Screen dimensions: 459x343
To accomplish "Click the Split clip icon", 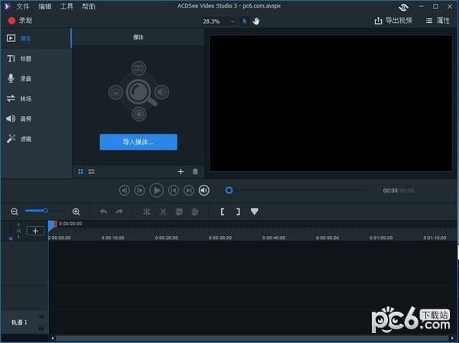I will tap(147, 212).
